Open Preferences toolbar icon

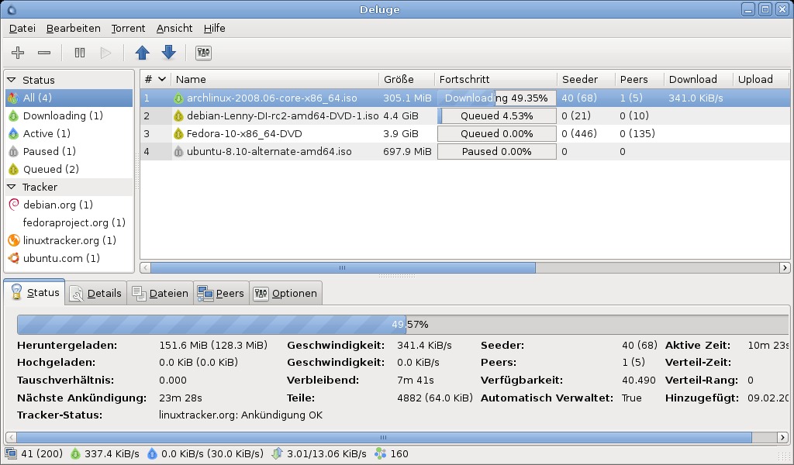click(204, 53)
